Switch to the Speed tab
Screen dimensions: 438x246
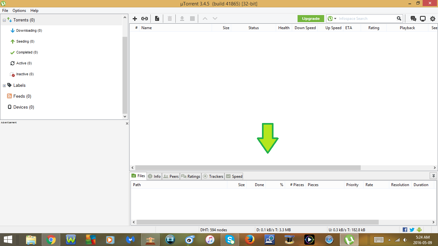coord(234,176)
